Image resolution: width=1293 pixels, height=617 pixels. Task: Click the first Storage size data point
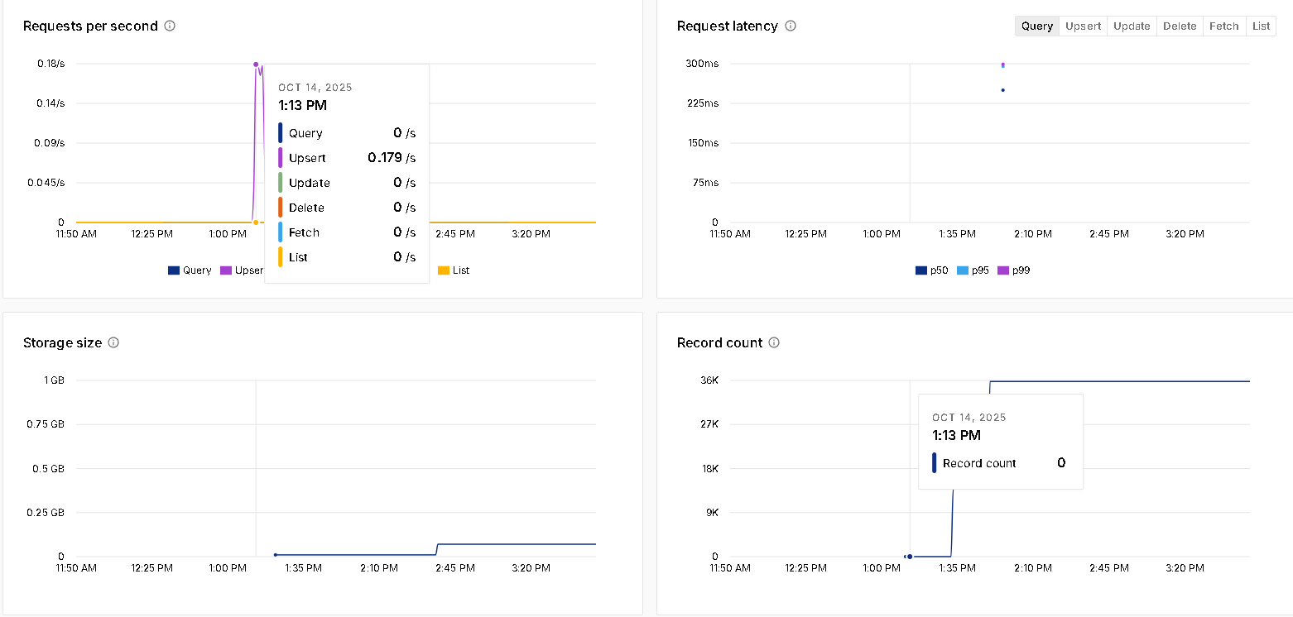pyautogui.click(x=275, y=555)
